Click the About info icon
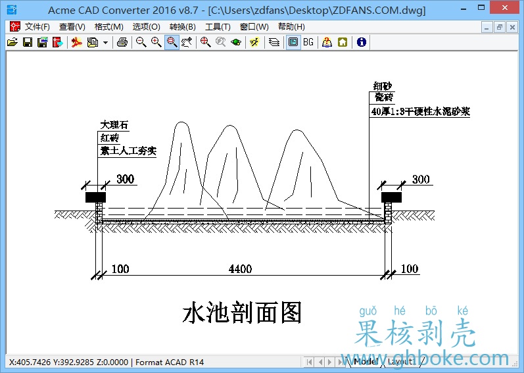The width and height of the screenshot is (524, 373). [361, 42]
